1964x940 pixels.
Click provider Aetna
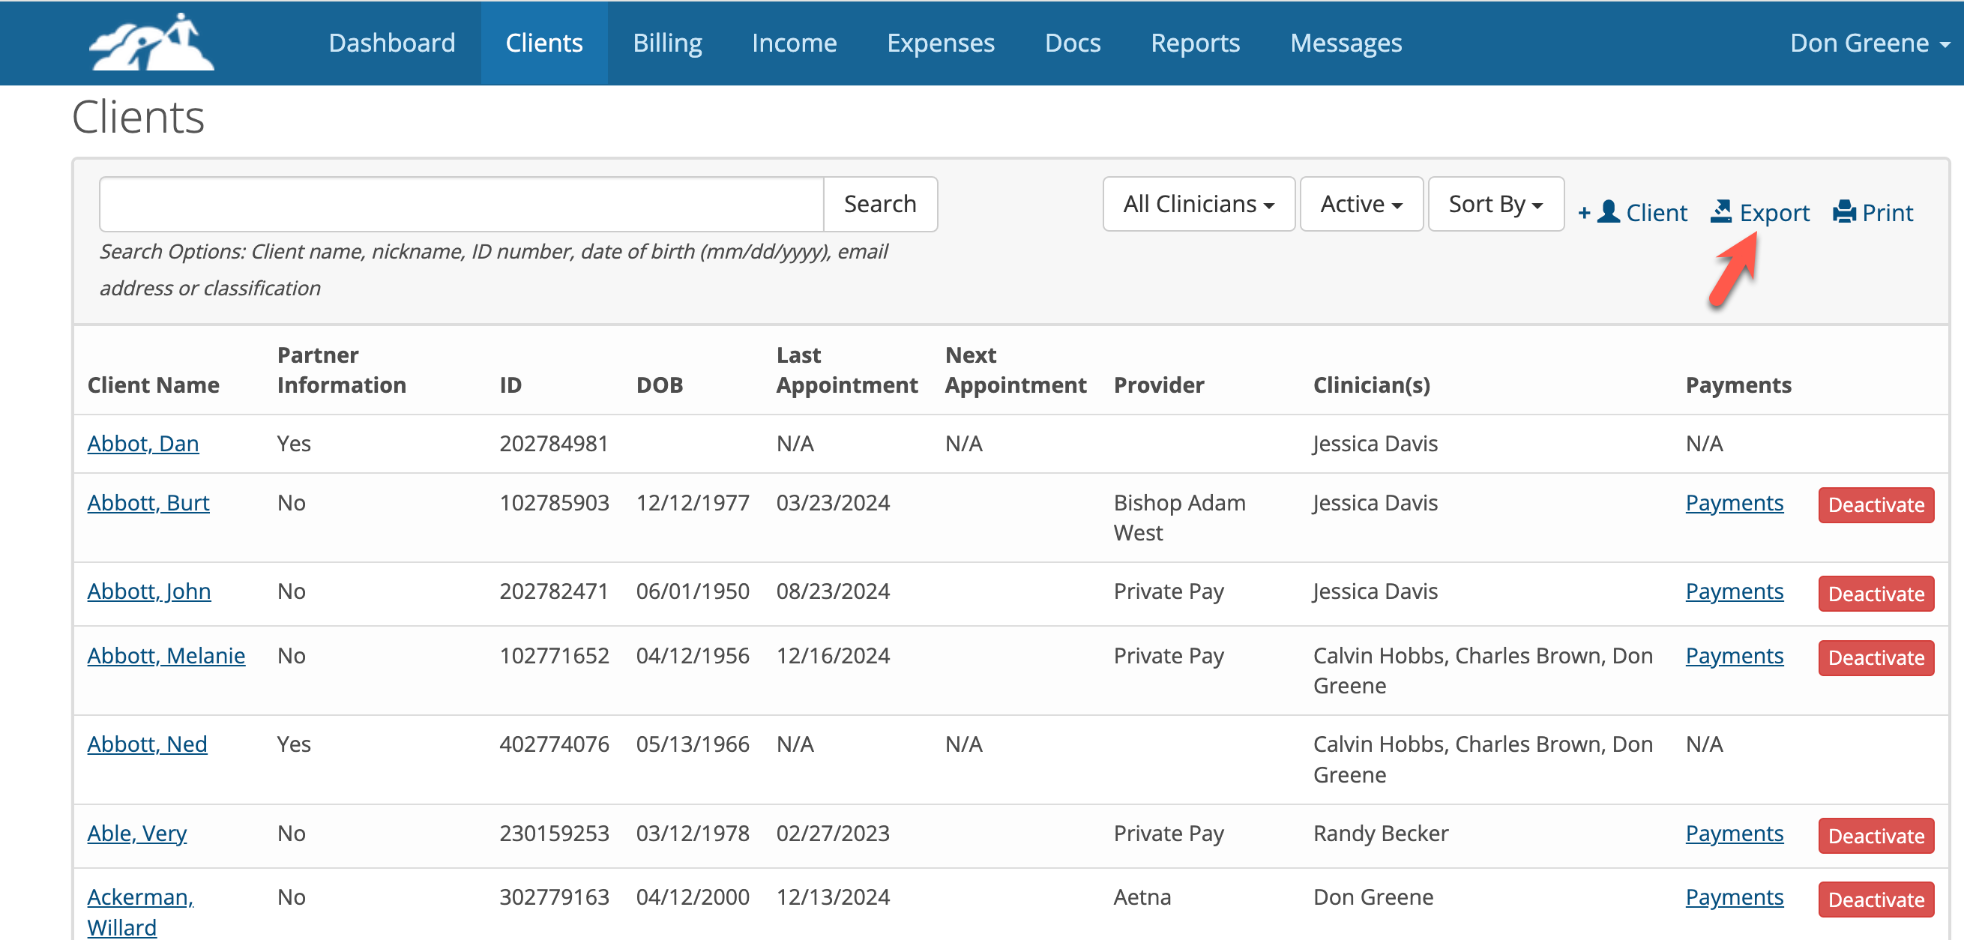pos(1142,897)
